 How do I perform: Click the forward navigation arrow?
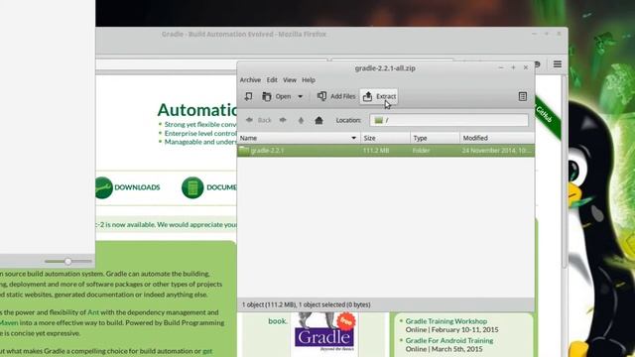click(x=283, y=120)
